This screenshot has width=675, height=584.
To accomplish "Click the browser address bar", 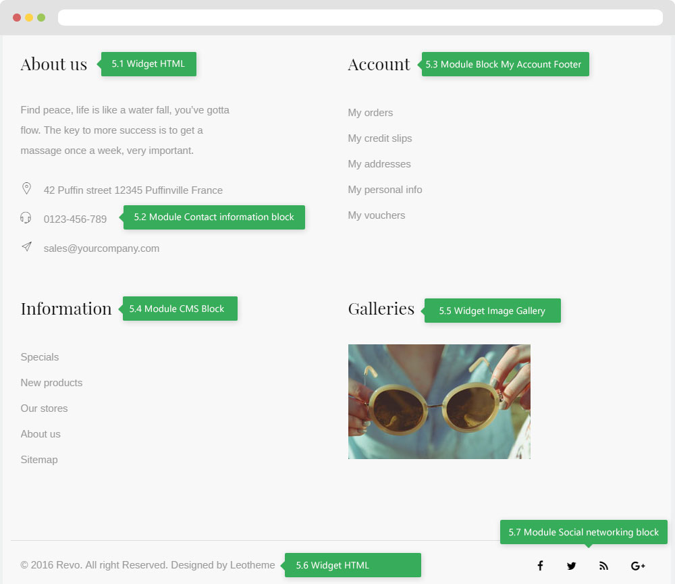I will (x=360, y=18).
